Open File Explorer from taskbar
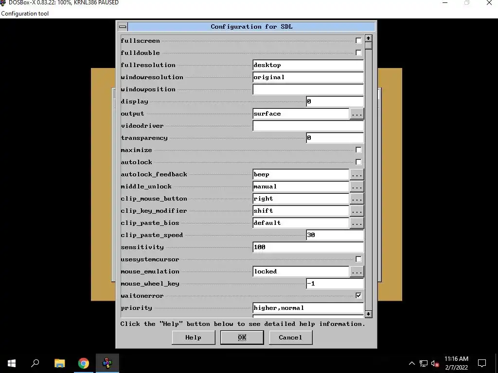Image resolution: width=498 pixels, height=373 pixels. [59, 363]
